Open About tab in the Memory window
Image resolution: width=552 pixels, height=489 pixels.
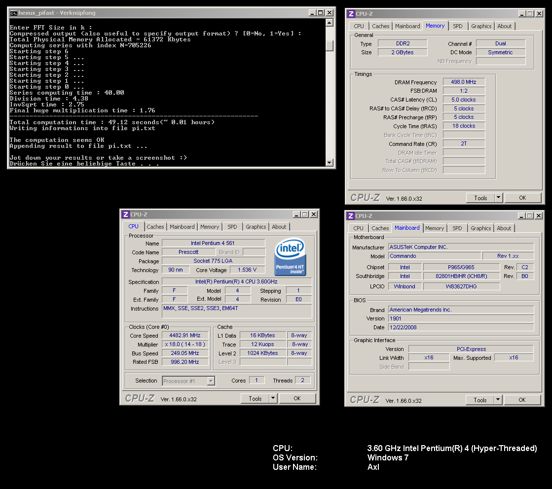[x=505, y=26]
